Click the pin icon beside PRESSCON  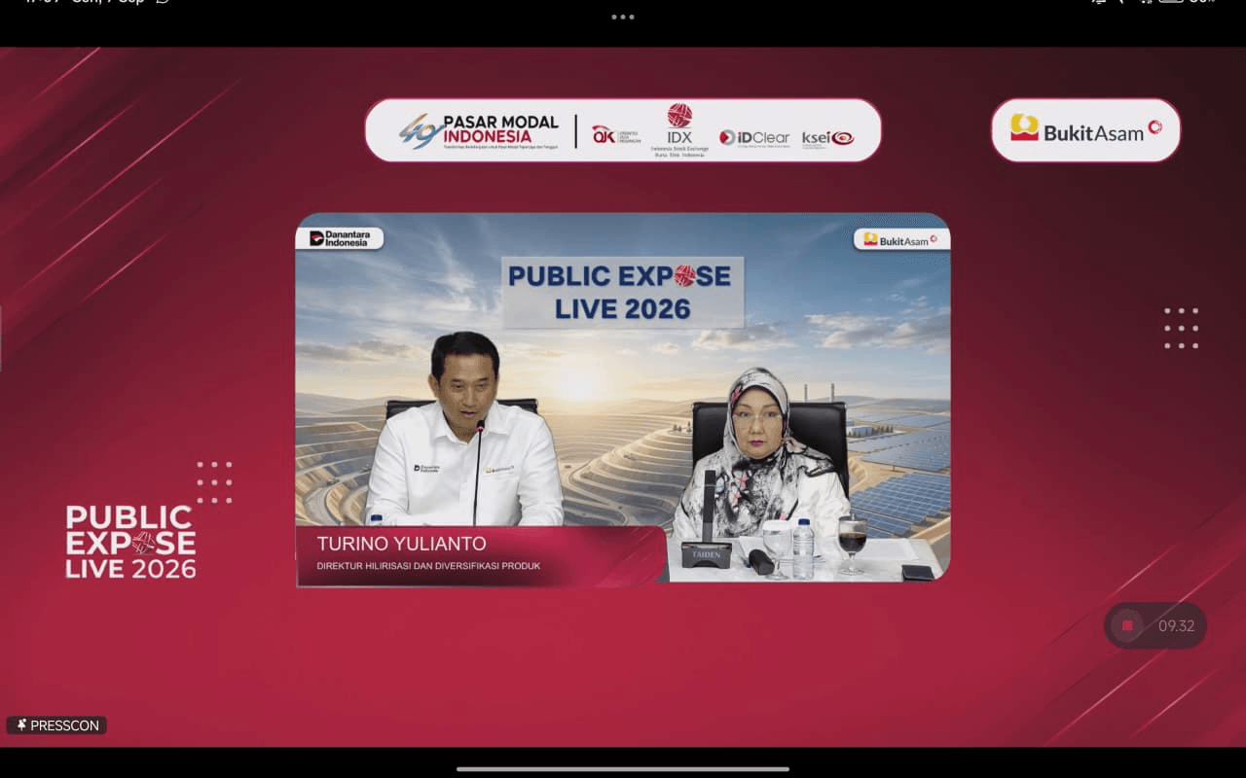[x=21, y=725]
